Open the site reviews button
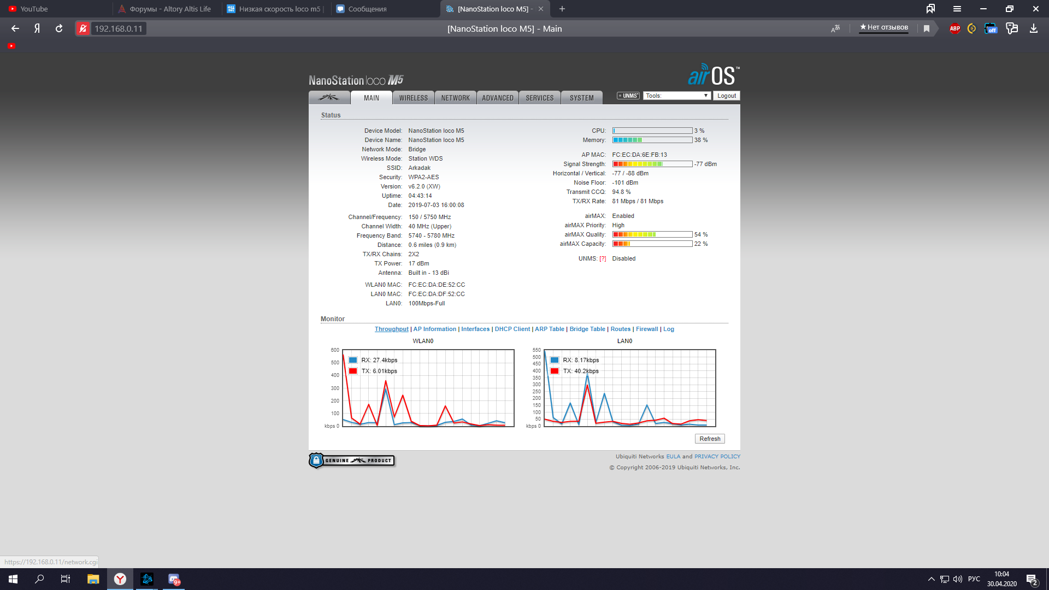The image size is (1049, 590). point(883,27)
